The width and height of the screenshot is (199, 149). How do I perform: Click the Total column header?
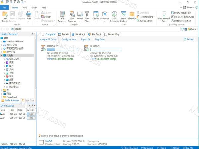(x=12, y=110)
